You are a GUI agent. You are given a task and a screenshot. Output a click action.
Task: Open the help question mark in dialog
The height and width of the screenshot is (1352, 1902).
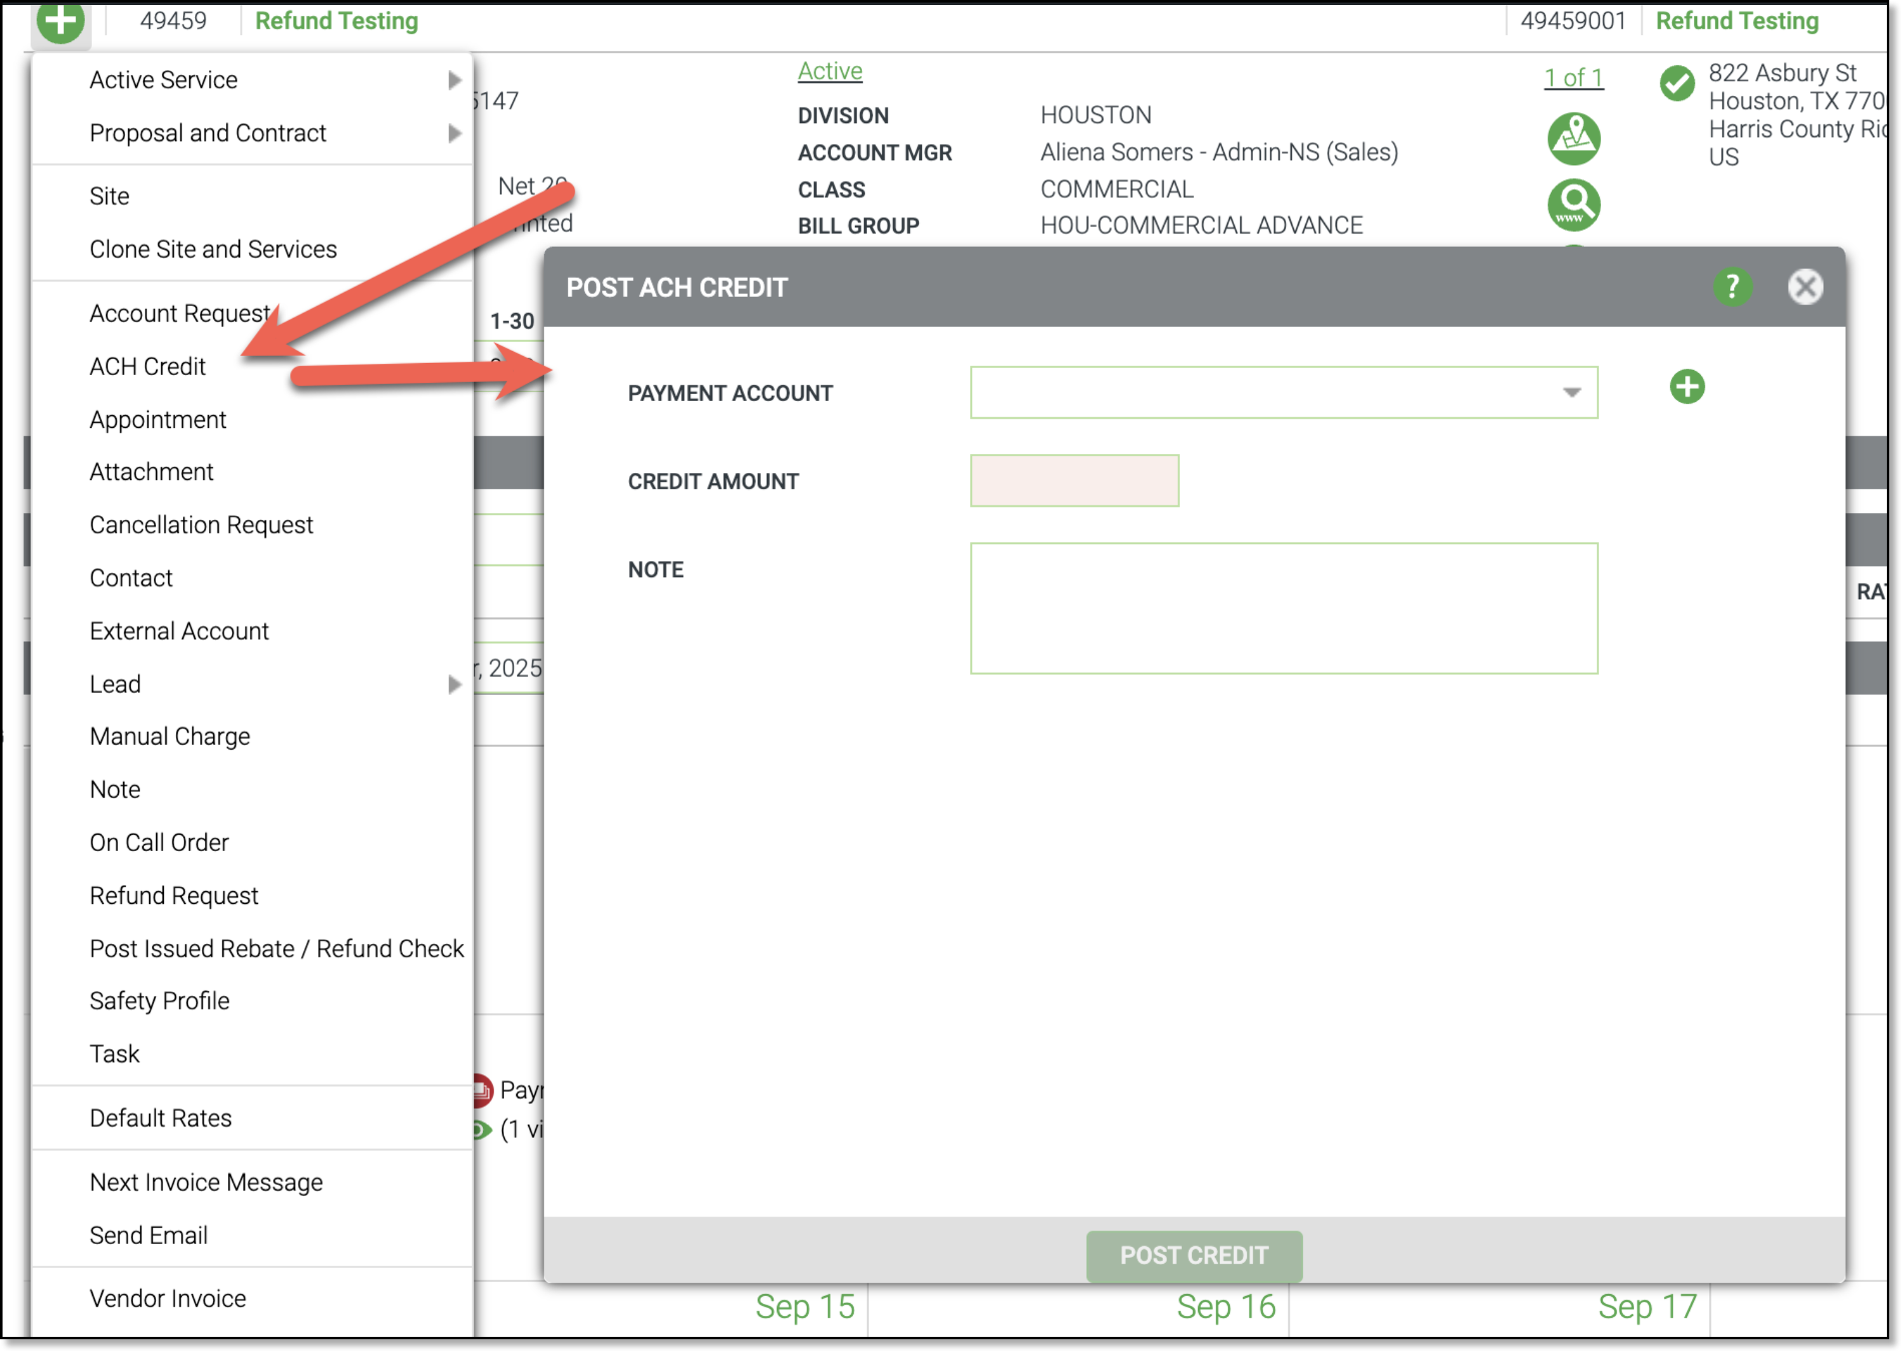click(1732, 287)
